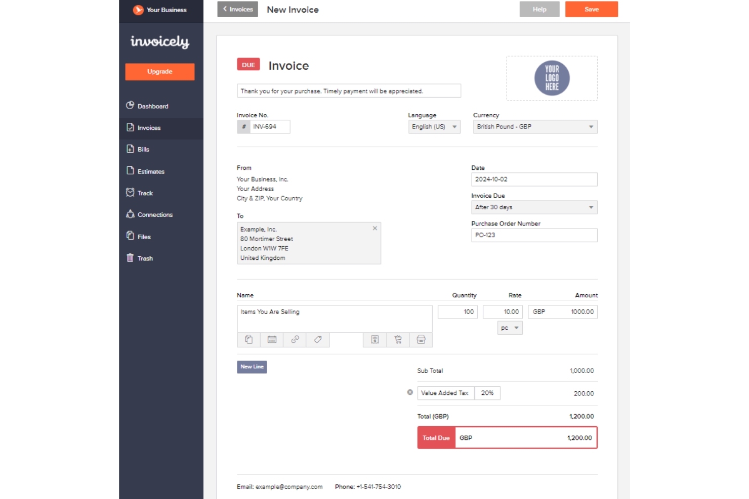Viewport: 749px width, 499px height.
Task: Open the Language dropdown
Action: pyautogui.click(x=434, y=126)
